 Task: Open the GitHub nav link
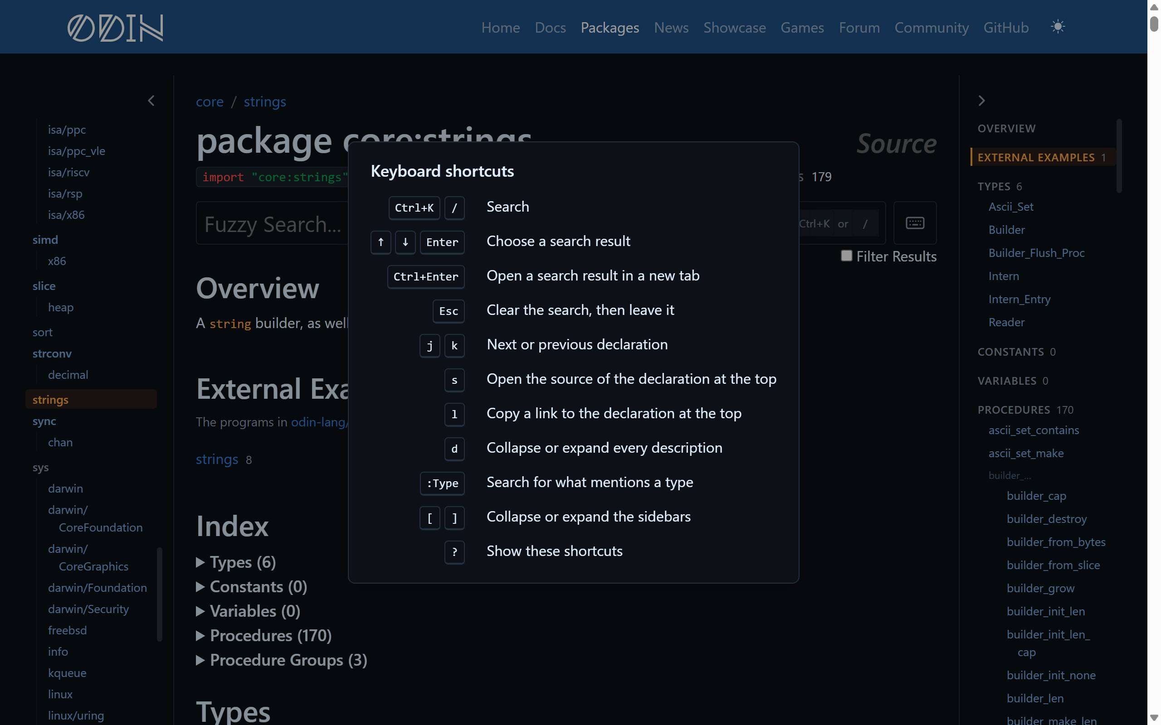coord(1006,27)
